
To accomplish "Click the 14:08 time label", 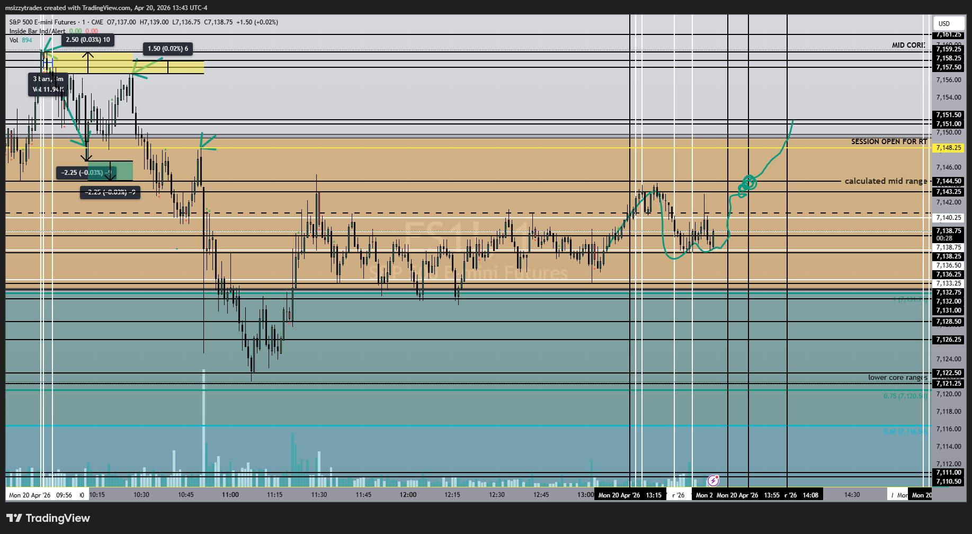I will (810, 495).
